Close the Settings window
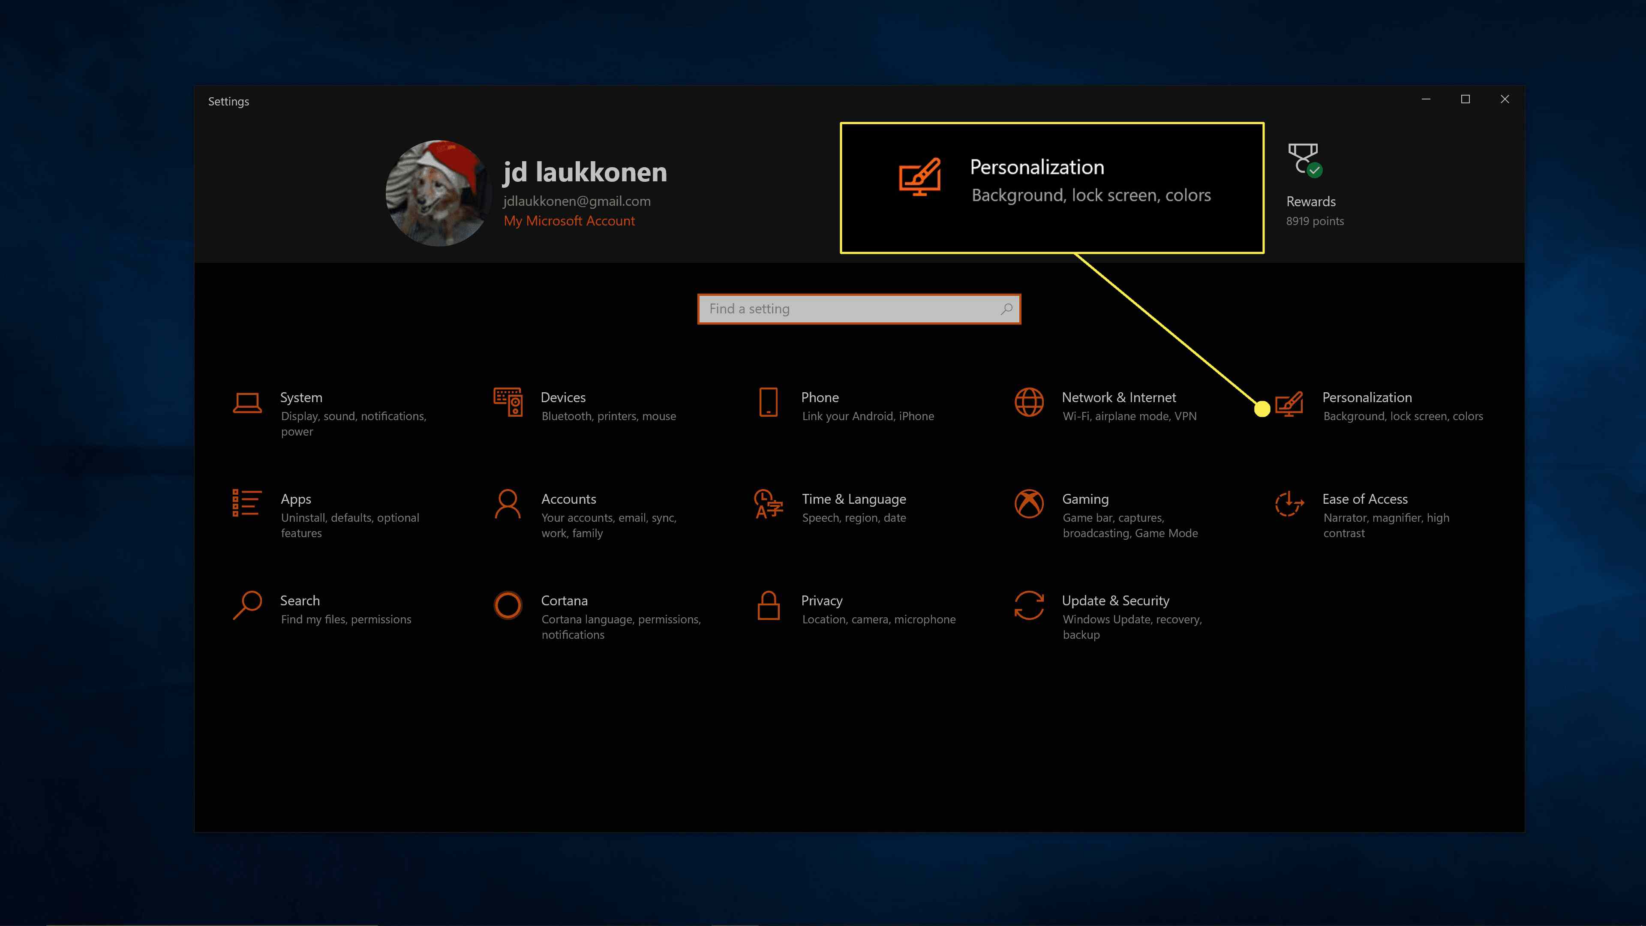This screenshot has width=1646, height=926. (1505, 99)
